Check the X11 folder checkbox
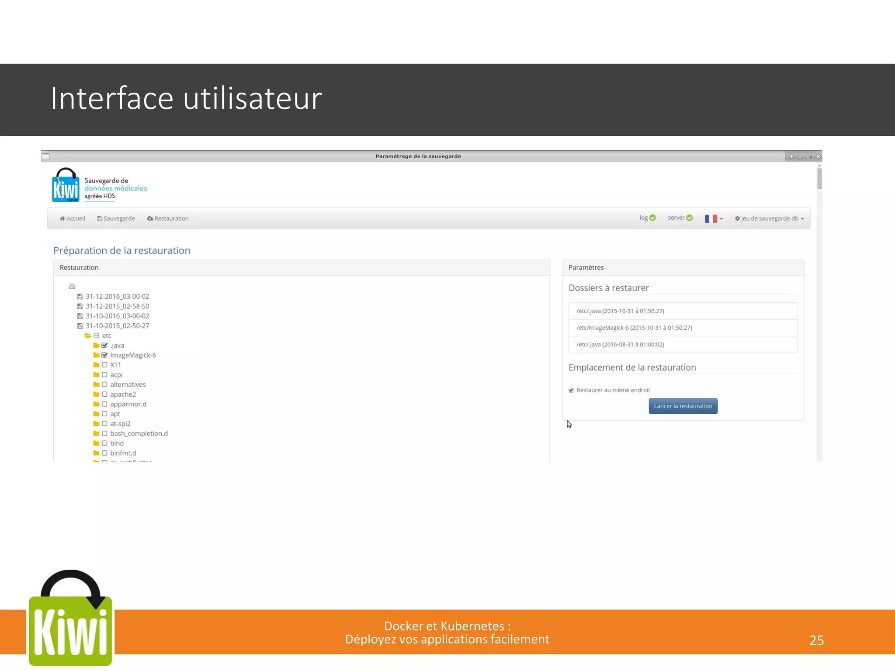 click(104, 365)
